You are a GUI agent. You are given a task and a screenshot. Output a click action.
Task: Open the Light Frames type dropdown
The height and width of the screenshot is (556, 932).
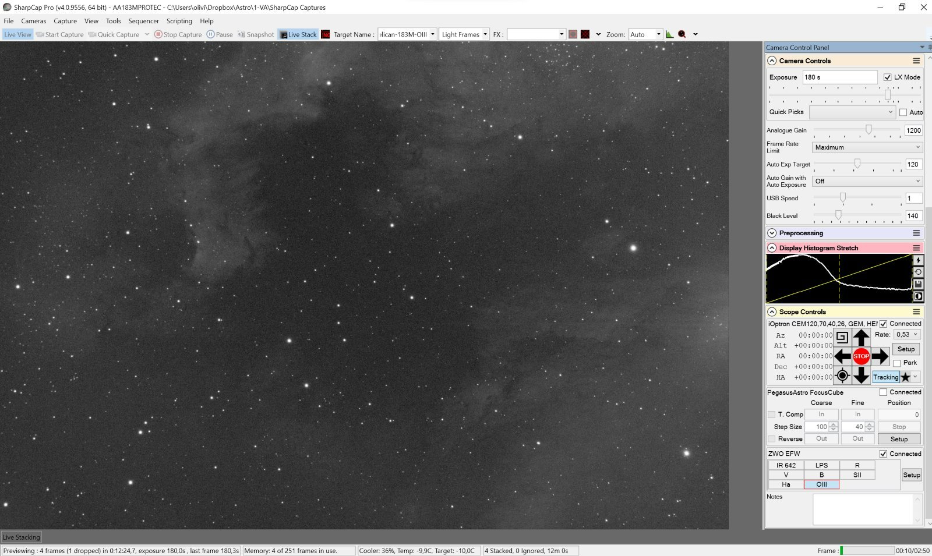[x=464, y=34]
